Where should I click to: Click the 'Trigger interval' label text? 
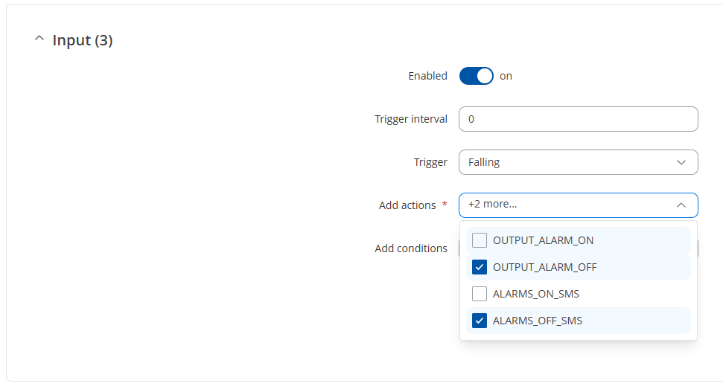coord(411,119)
